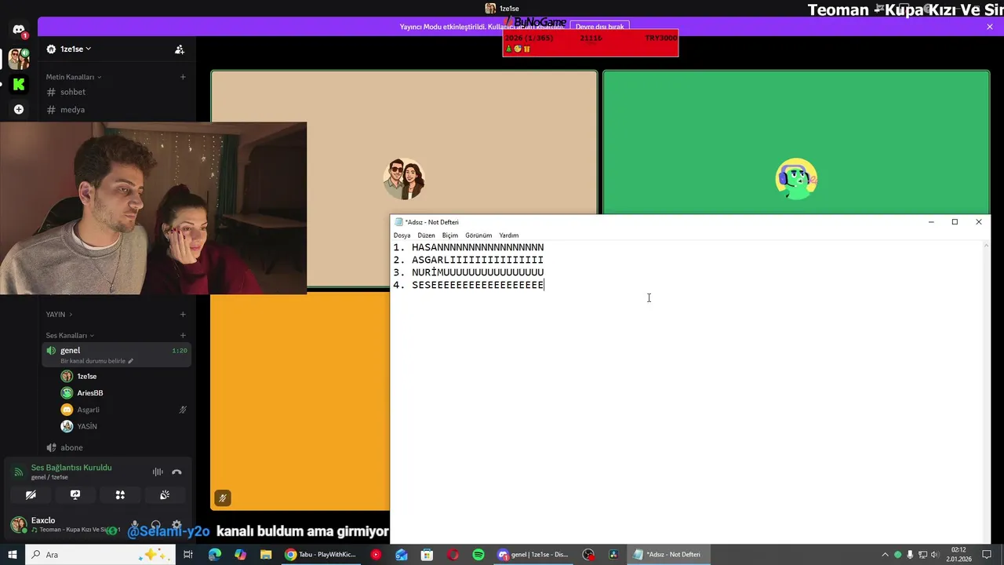
Task: Open File Explorer from taskbar
Action: (x=266, y=555)
